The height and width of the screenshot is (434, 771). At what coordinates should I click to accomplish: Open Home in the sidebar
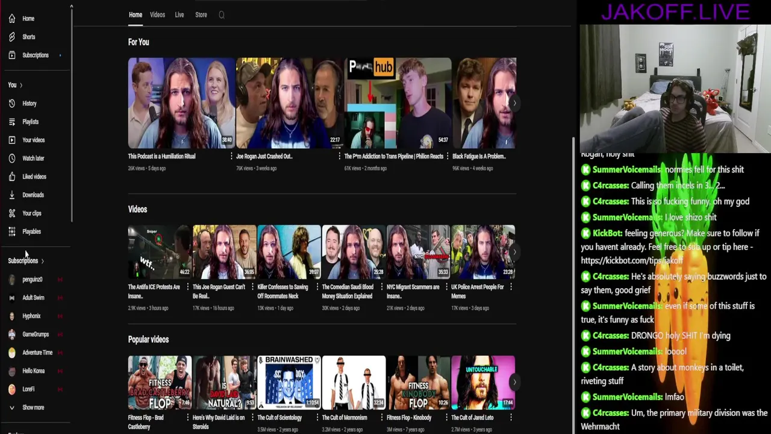click(28, 19)
